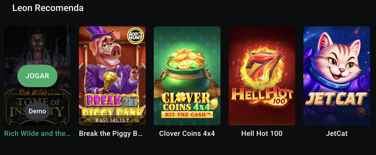Viewport: 376px width, 155px height.
Task: Click the Hit the Cash banner
Action: pos(187,115)
